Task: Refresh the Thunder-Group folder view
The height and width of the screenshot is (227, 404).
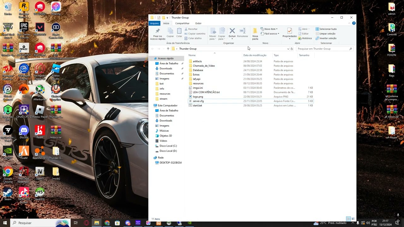Action: click(x=292, y=49)
